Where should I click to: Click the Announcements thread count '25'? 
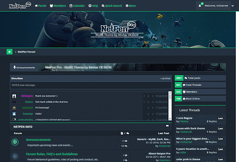124,141
